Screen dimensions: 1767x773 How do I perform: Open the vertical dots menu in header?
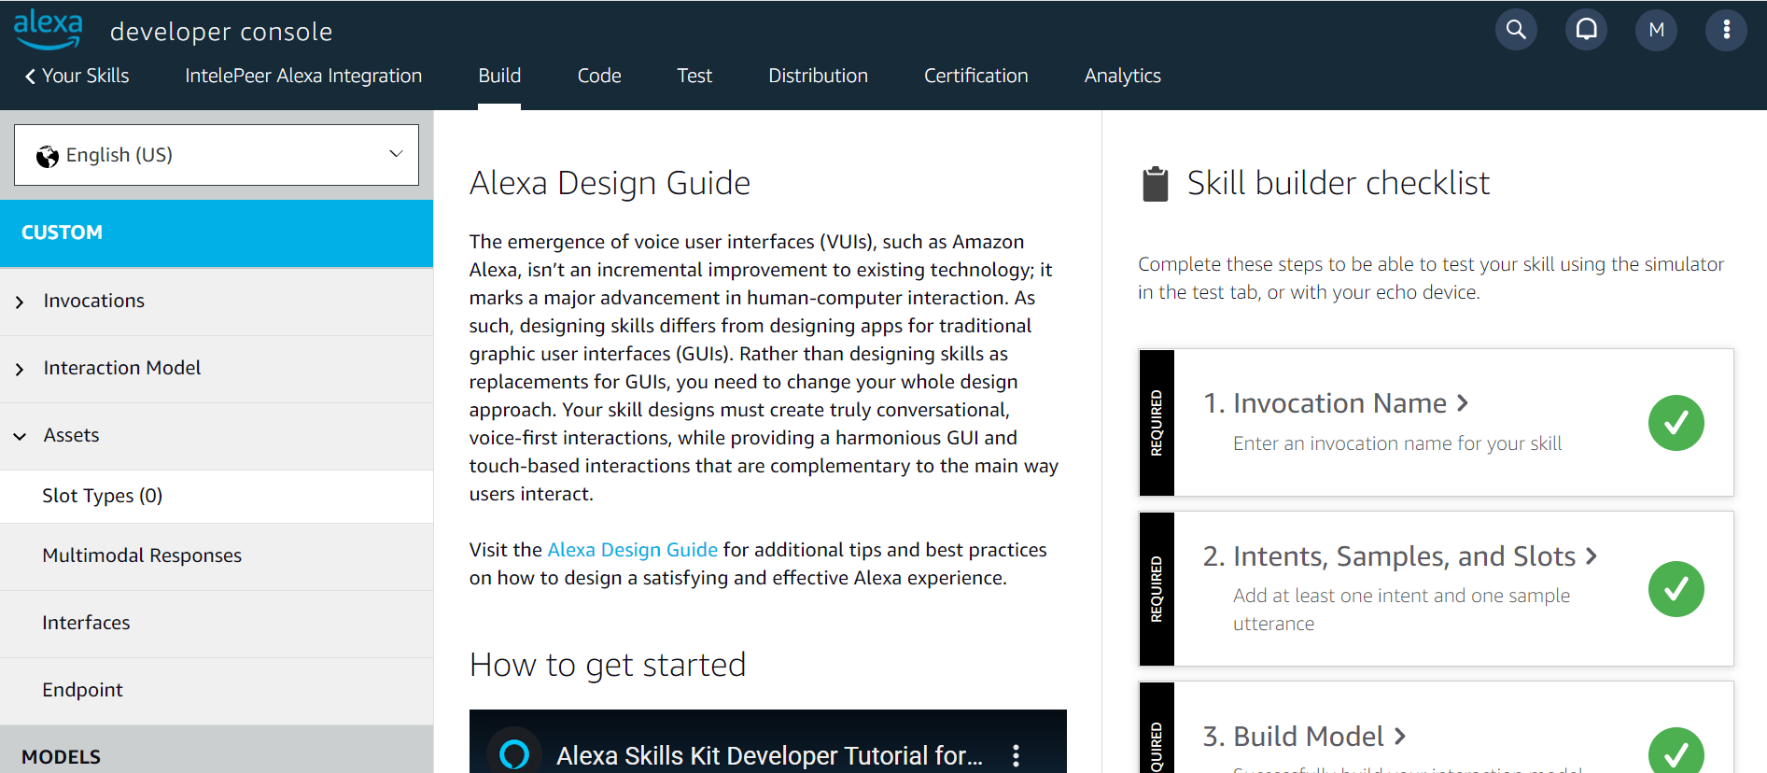coord(1726,30)
